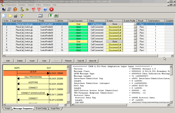Image resolution: width=176 pixels, height=113 pixels.
Task: Click green Abort cell for SwitchProfile02
Action: (78, 27)
